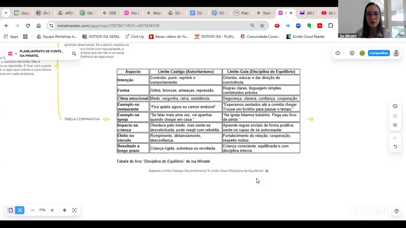Open the comparative table image

(x=208, y=116)
